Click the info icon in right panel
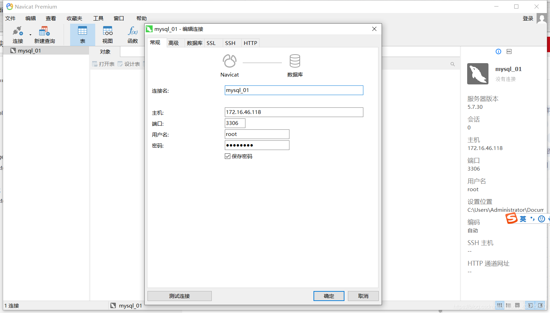550x313 pixels. coord(498,51)
